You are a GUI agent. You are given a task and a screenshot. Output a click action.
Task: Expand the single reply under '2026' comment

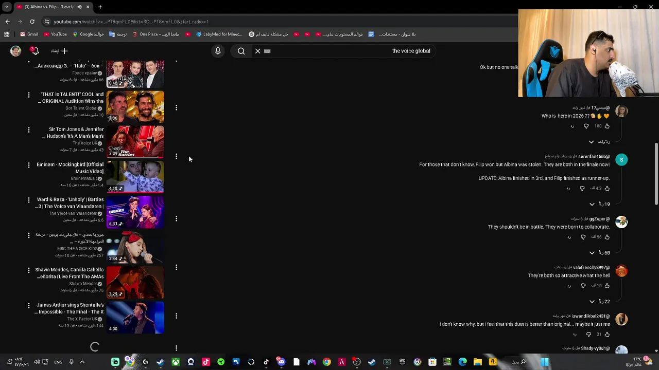tap(599, 142)
